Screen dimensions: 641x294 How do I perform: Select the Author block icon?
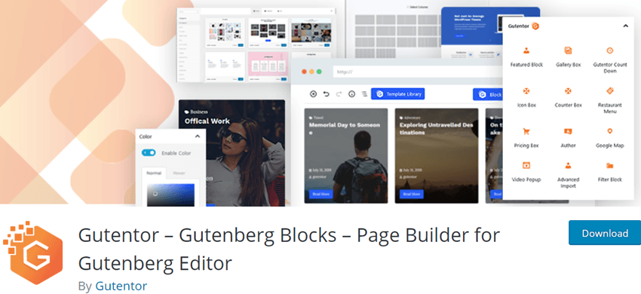tap(568, 131)
